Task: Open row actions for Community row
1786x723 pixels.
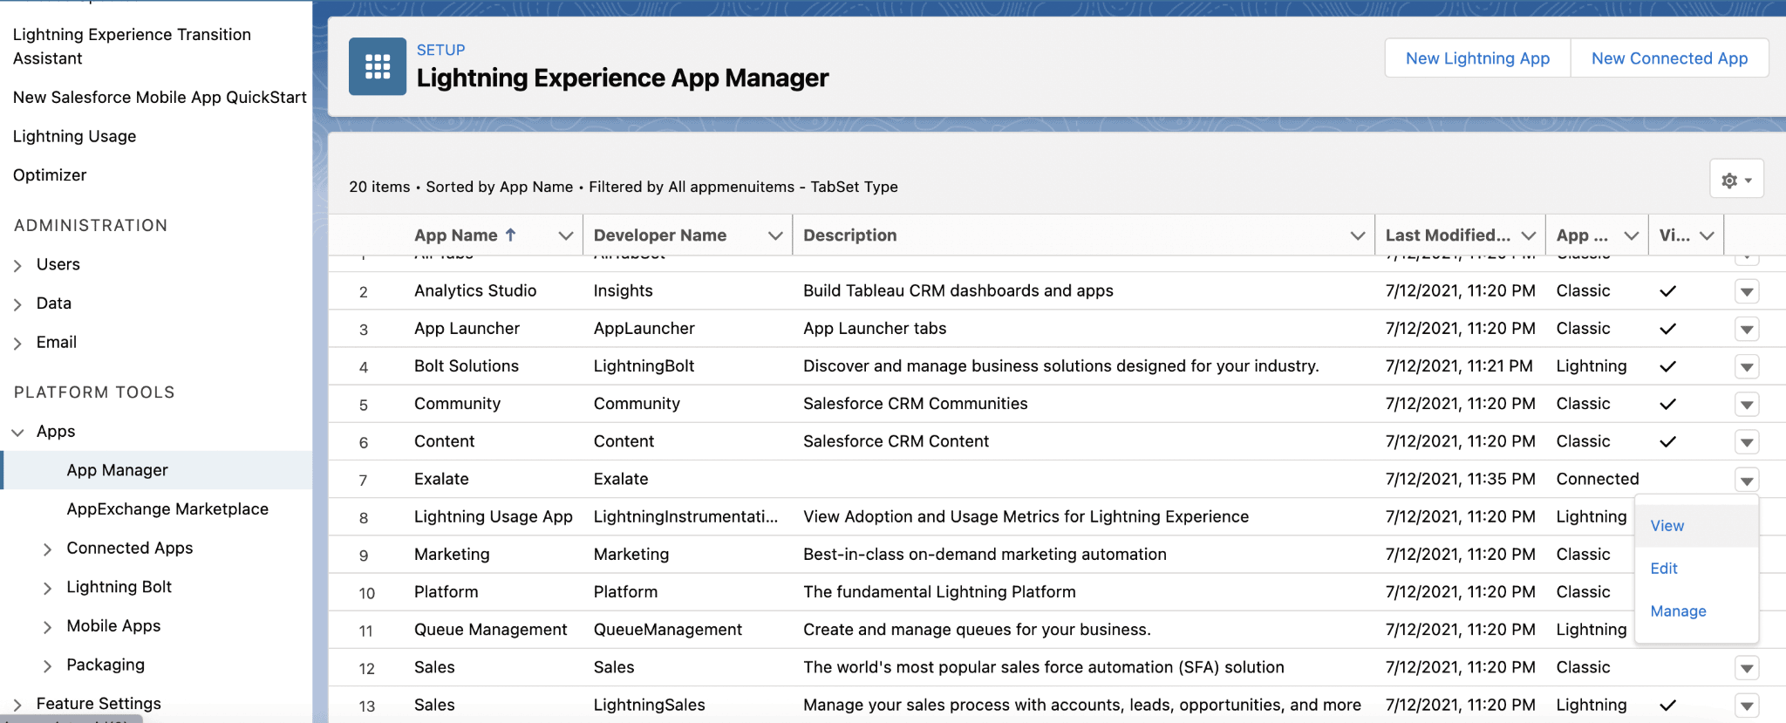Action: [1747, 404]
